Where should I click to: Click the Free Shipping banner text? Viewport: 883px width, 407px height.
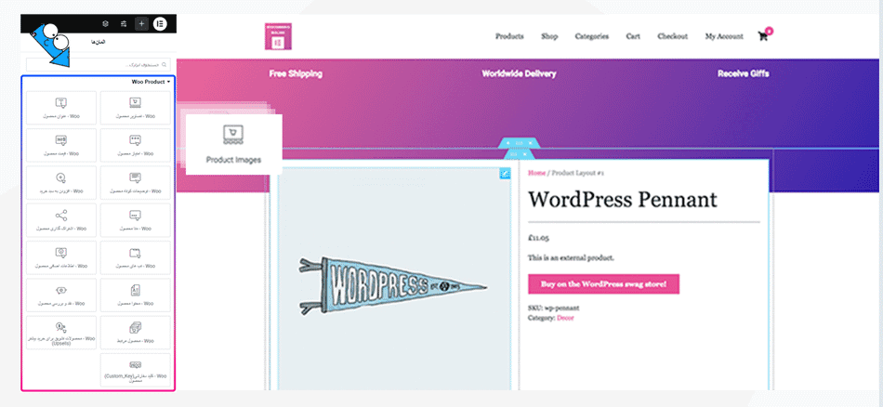pyautogui.click(x=296, y=73)
